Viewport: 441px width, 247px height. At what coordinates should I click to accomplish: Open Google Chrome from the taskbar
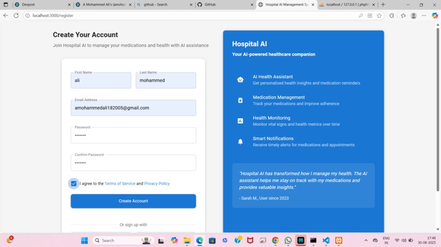point(275,240)
